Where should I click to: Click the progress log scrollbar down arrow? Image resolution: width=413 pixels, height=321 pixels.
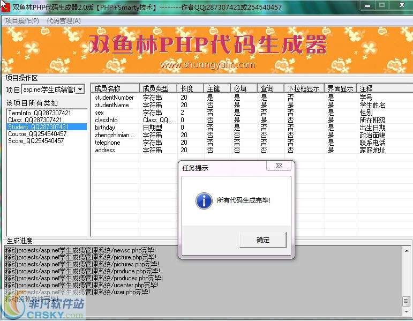(x=407, y=312)
